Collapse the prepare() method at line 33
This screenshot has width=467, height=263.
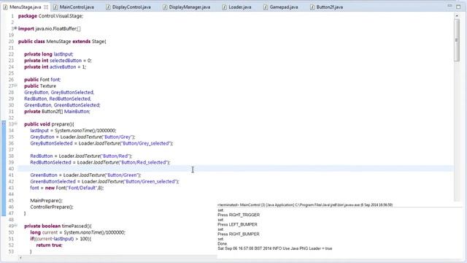coord(15,123)
